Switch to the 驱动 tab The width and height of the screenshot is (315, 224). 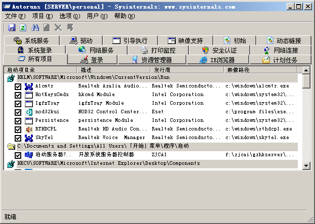(x=81, y=41)
